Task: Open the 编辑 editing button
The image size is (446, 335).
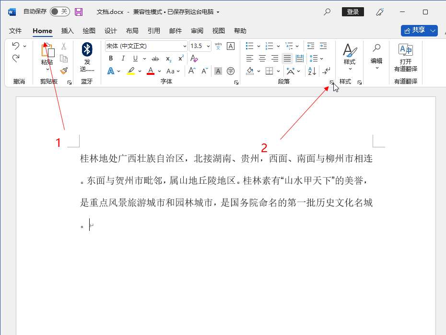Action: [x=376, y=56]
